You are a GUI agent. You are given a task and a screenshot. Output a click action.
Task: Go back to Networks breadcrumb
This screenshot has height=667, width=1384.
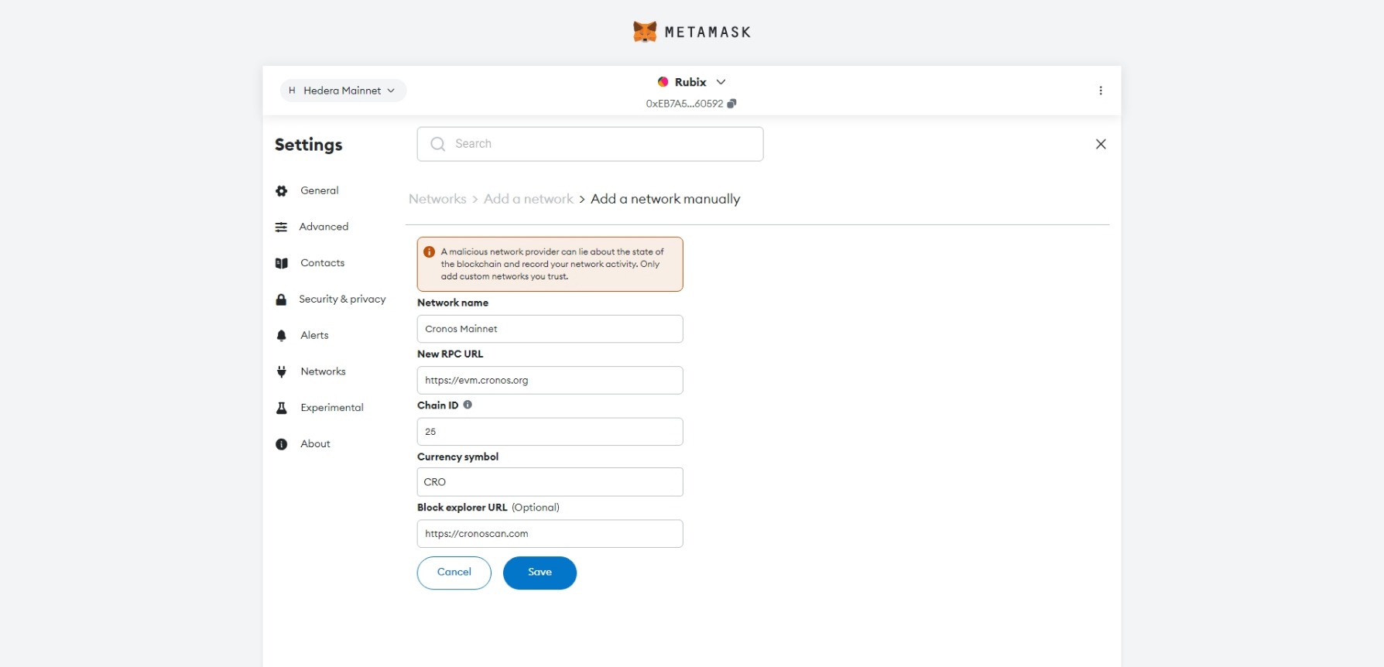tap(437, 199)
